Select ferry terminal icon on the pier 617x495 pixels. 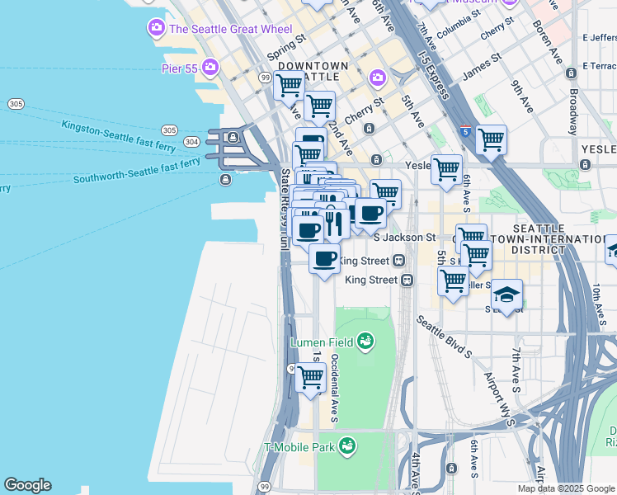pyautogui.click(x=233, y=137)
